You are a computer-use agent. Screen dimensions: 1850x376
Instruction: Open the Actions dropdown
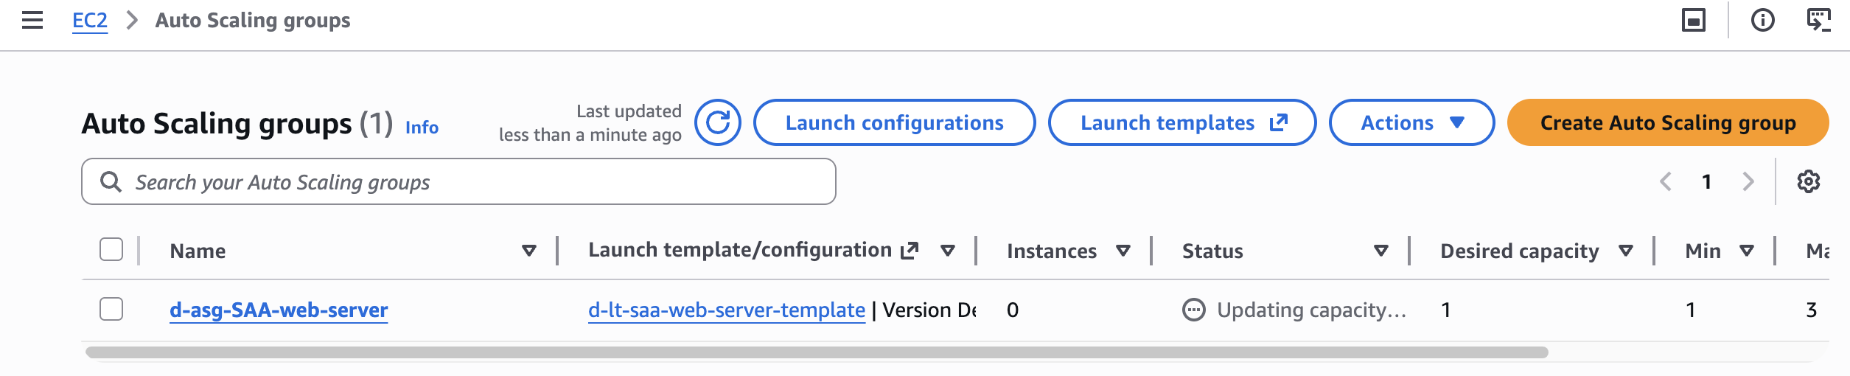pos(1411,122)
